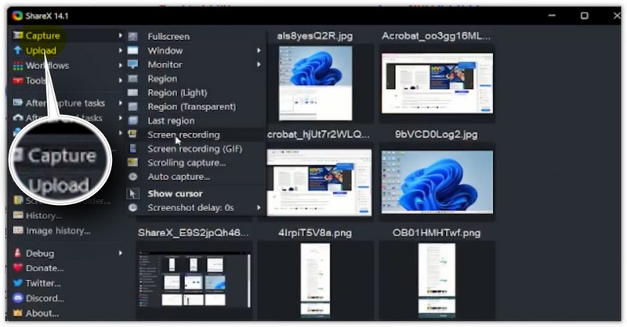Expand the Monitor submenu arrow
Screen dimensions: 627x327
[259, 64]
